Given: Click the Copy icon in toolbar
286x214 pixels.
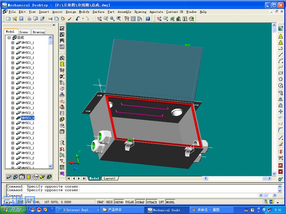Looking at the screenshot, I should coord(57,19).
